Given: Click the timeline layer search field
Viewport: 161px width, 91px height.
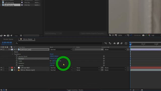Looking at the screenshot, I should (x=59, y=43).
